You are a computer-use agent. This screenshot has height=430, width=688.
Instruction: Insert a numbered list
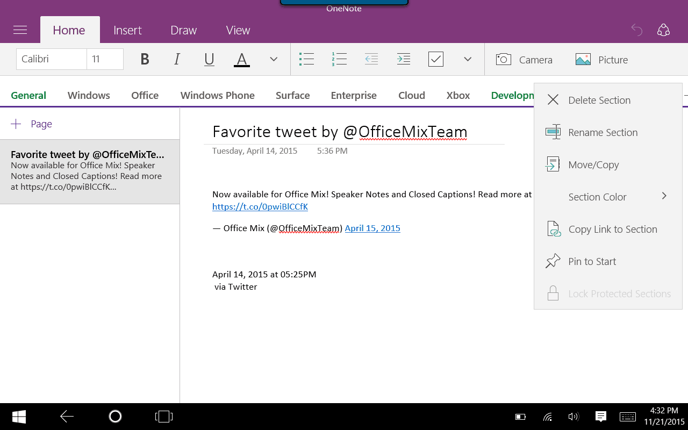coord(339,59)
